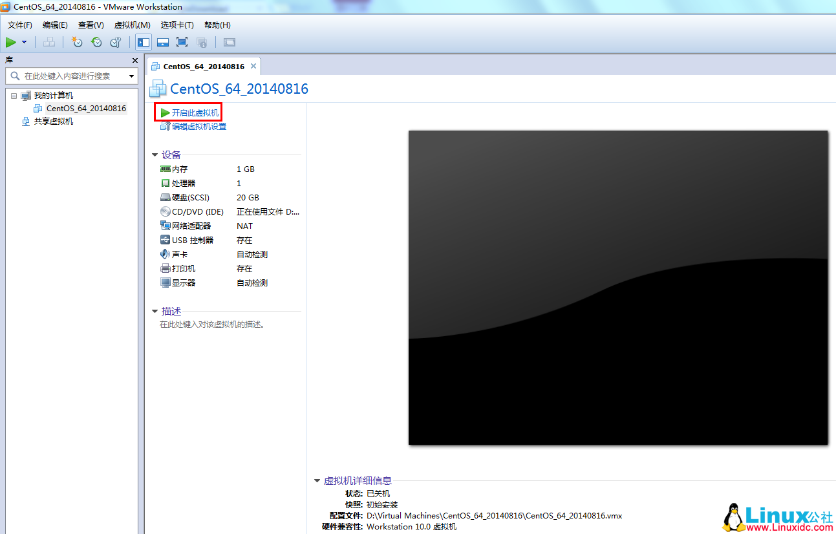Click the CD/DVD (IDE) disc icon

click(x=166, y=211)
